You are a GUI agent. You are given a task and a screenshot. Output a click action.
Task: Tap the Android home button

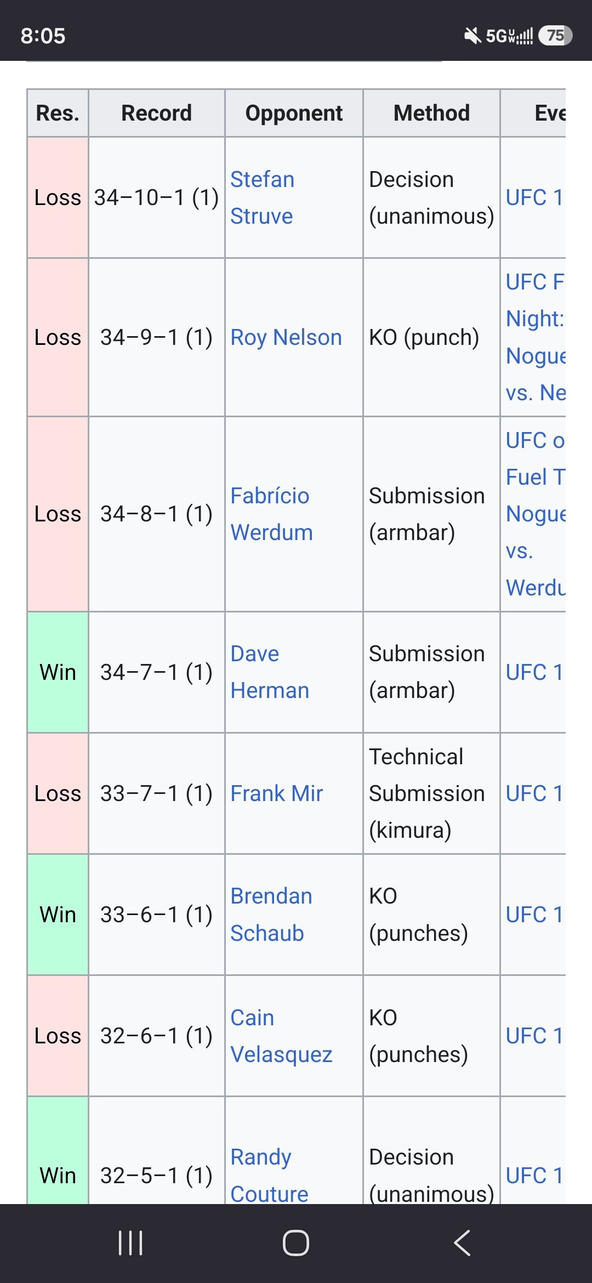click(x=296, y=1242)
